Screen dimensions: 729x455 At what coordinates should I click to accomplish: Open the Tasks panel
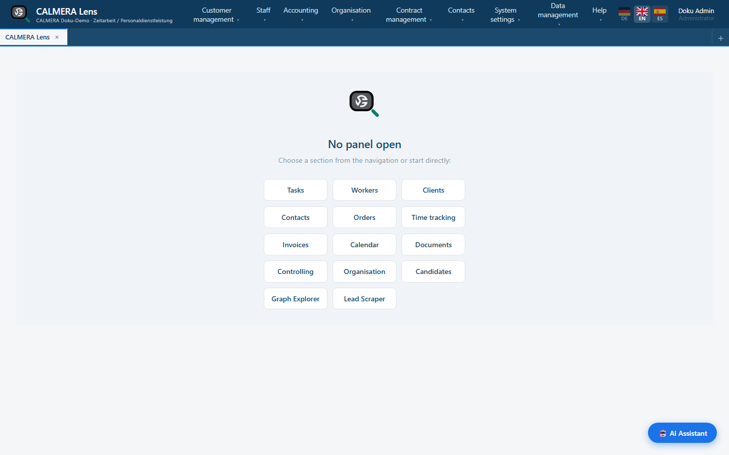(x=296, y=190)
